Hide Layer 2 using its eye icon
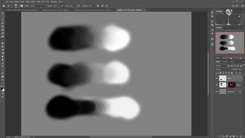The height and width of the screenshot is (138, 245). pos(217,78)
